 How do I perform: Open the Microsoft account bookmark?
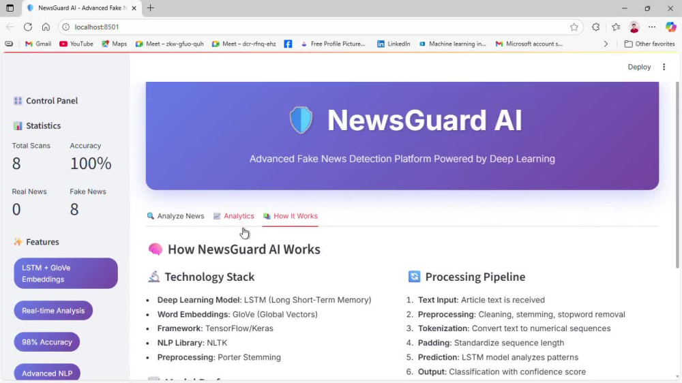tap(529, 44)
